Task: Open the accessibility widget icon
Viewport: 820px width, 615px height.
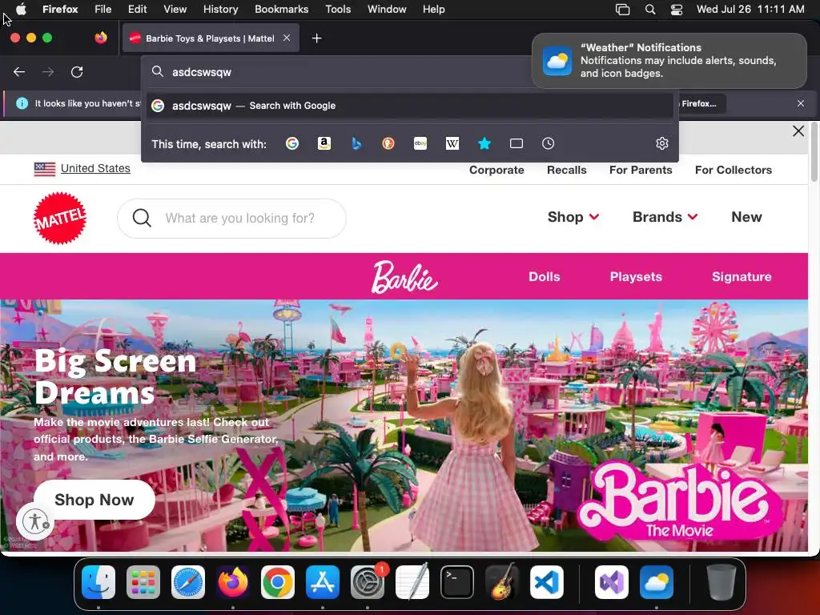Action: [34, 521]
